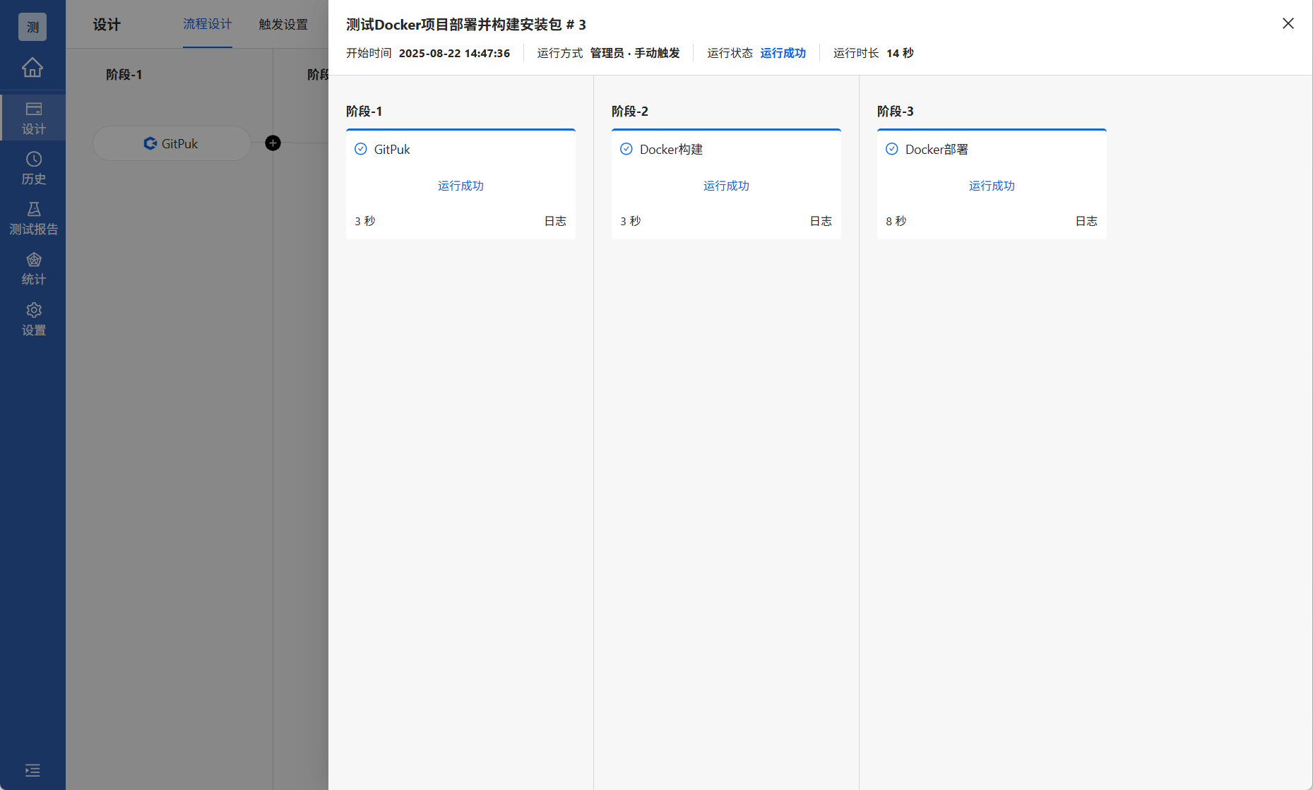Viewport: 1313px width, 790px height.
Task: Click the workspace 测 logo at top left
Action: tap(32, 26)
